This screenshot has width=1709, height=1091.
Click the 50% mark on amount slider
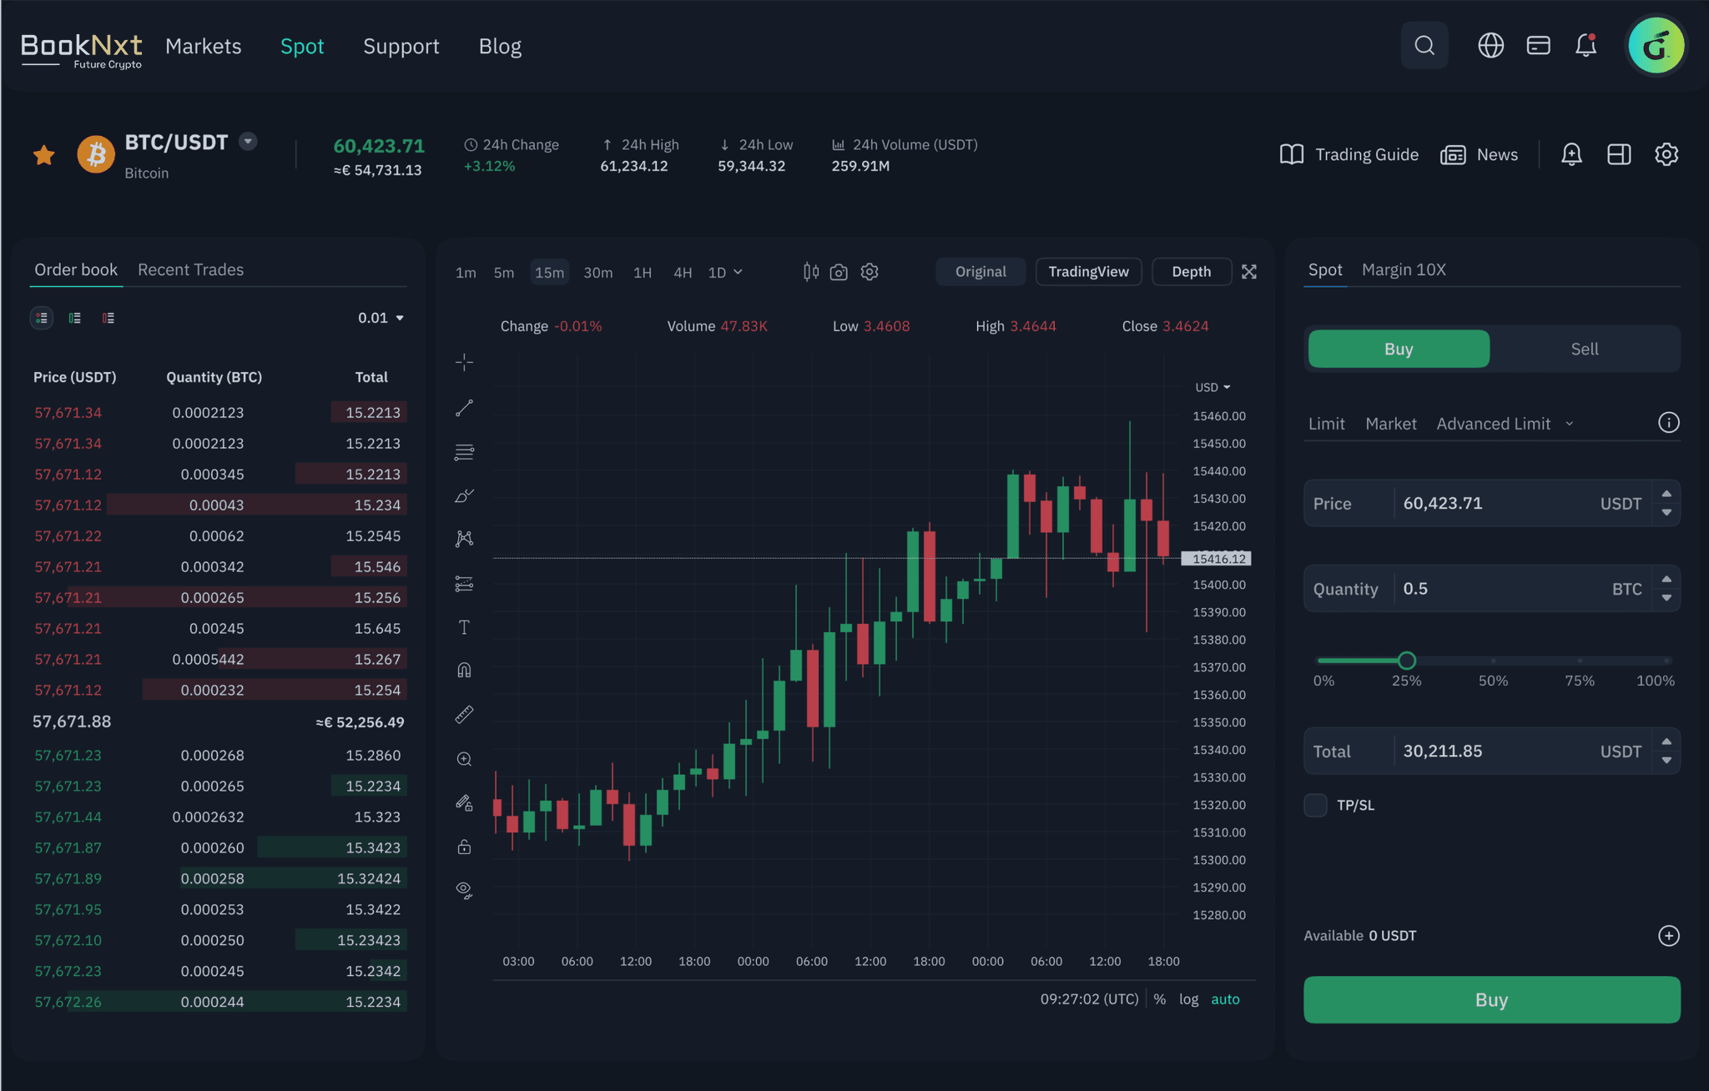(1493, 661)
